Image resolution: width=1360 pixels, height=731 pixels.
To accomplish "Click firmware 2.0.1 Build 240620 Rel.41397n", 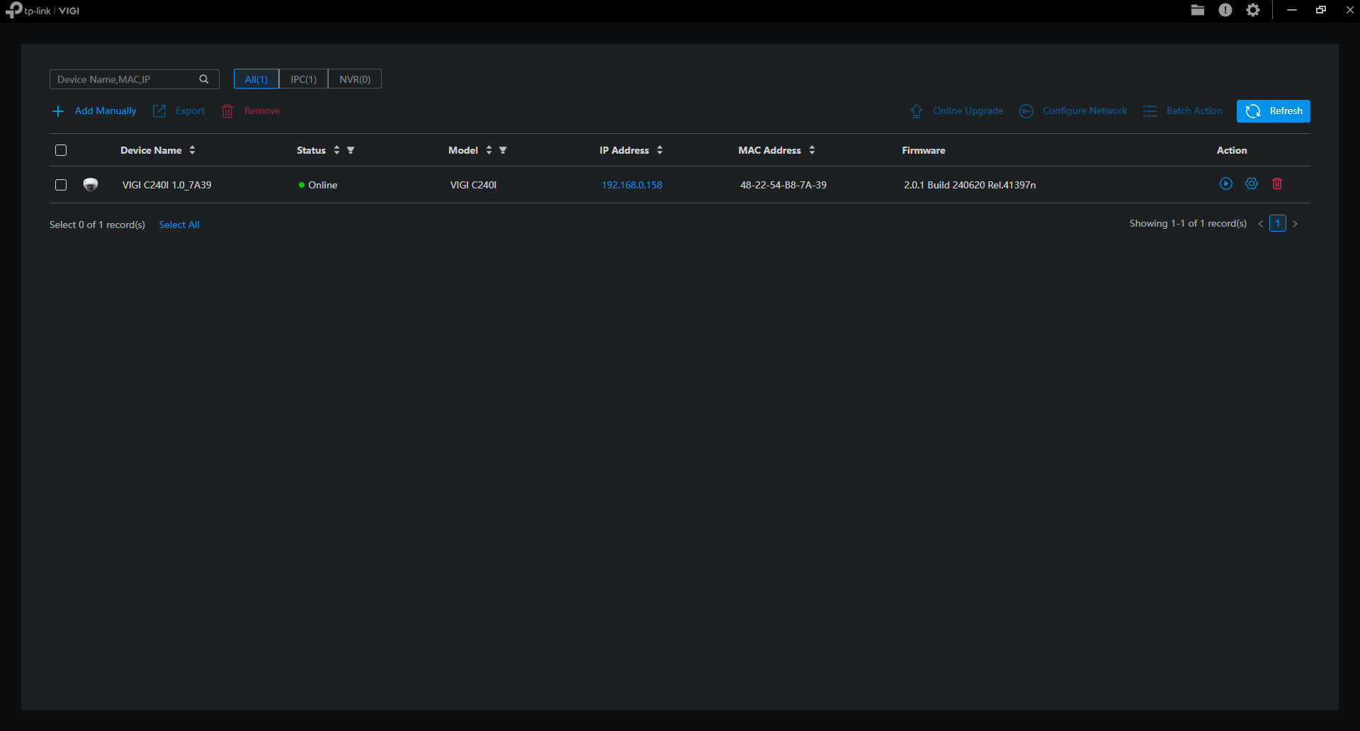I will point(970,185).
